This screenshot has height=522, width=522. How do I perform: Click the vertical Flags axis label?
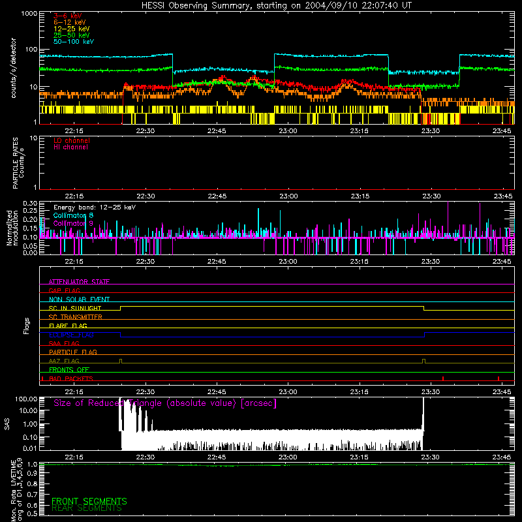pyautogui.click(x=27, y=326)
